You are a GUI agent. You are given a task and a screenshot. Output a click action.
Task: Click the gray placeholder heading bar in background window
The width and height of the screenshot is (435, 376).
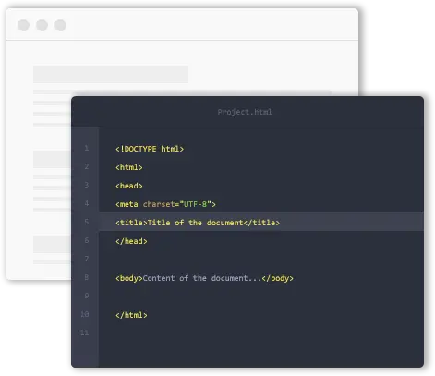[111, 74]
